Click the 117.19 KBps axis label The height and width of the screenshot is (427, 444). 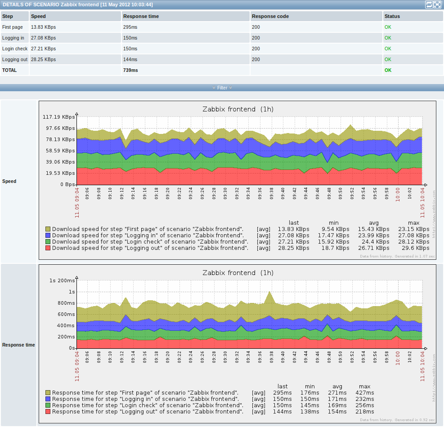tap(58, 117)
